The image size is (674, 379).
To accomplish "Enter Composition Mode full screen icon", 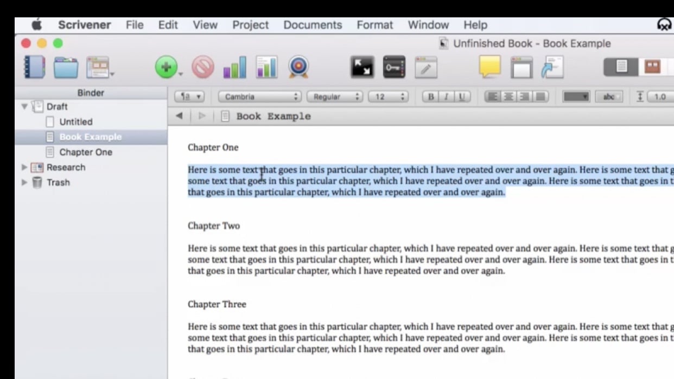I will tap(362, 68).
